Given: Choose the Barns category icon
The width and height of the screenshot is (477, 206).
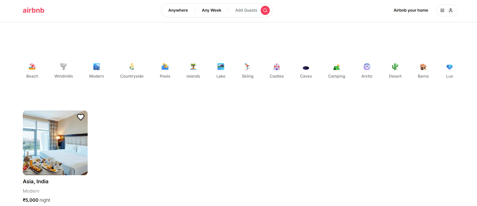Looking at the screenshot, I should click(x=423, y=67).
